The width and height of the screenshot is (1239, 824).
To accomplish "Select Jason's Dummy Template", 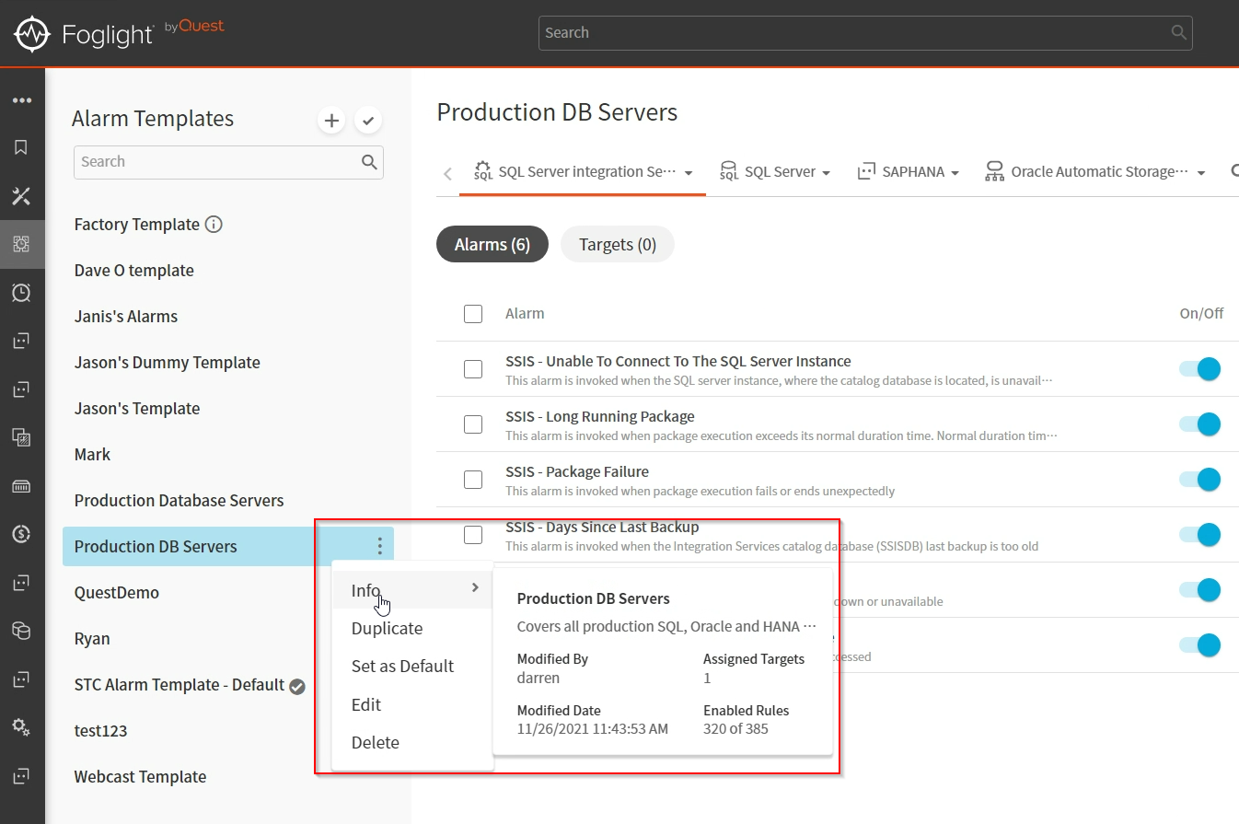I will [x=167, y=363].
